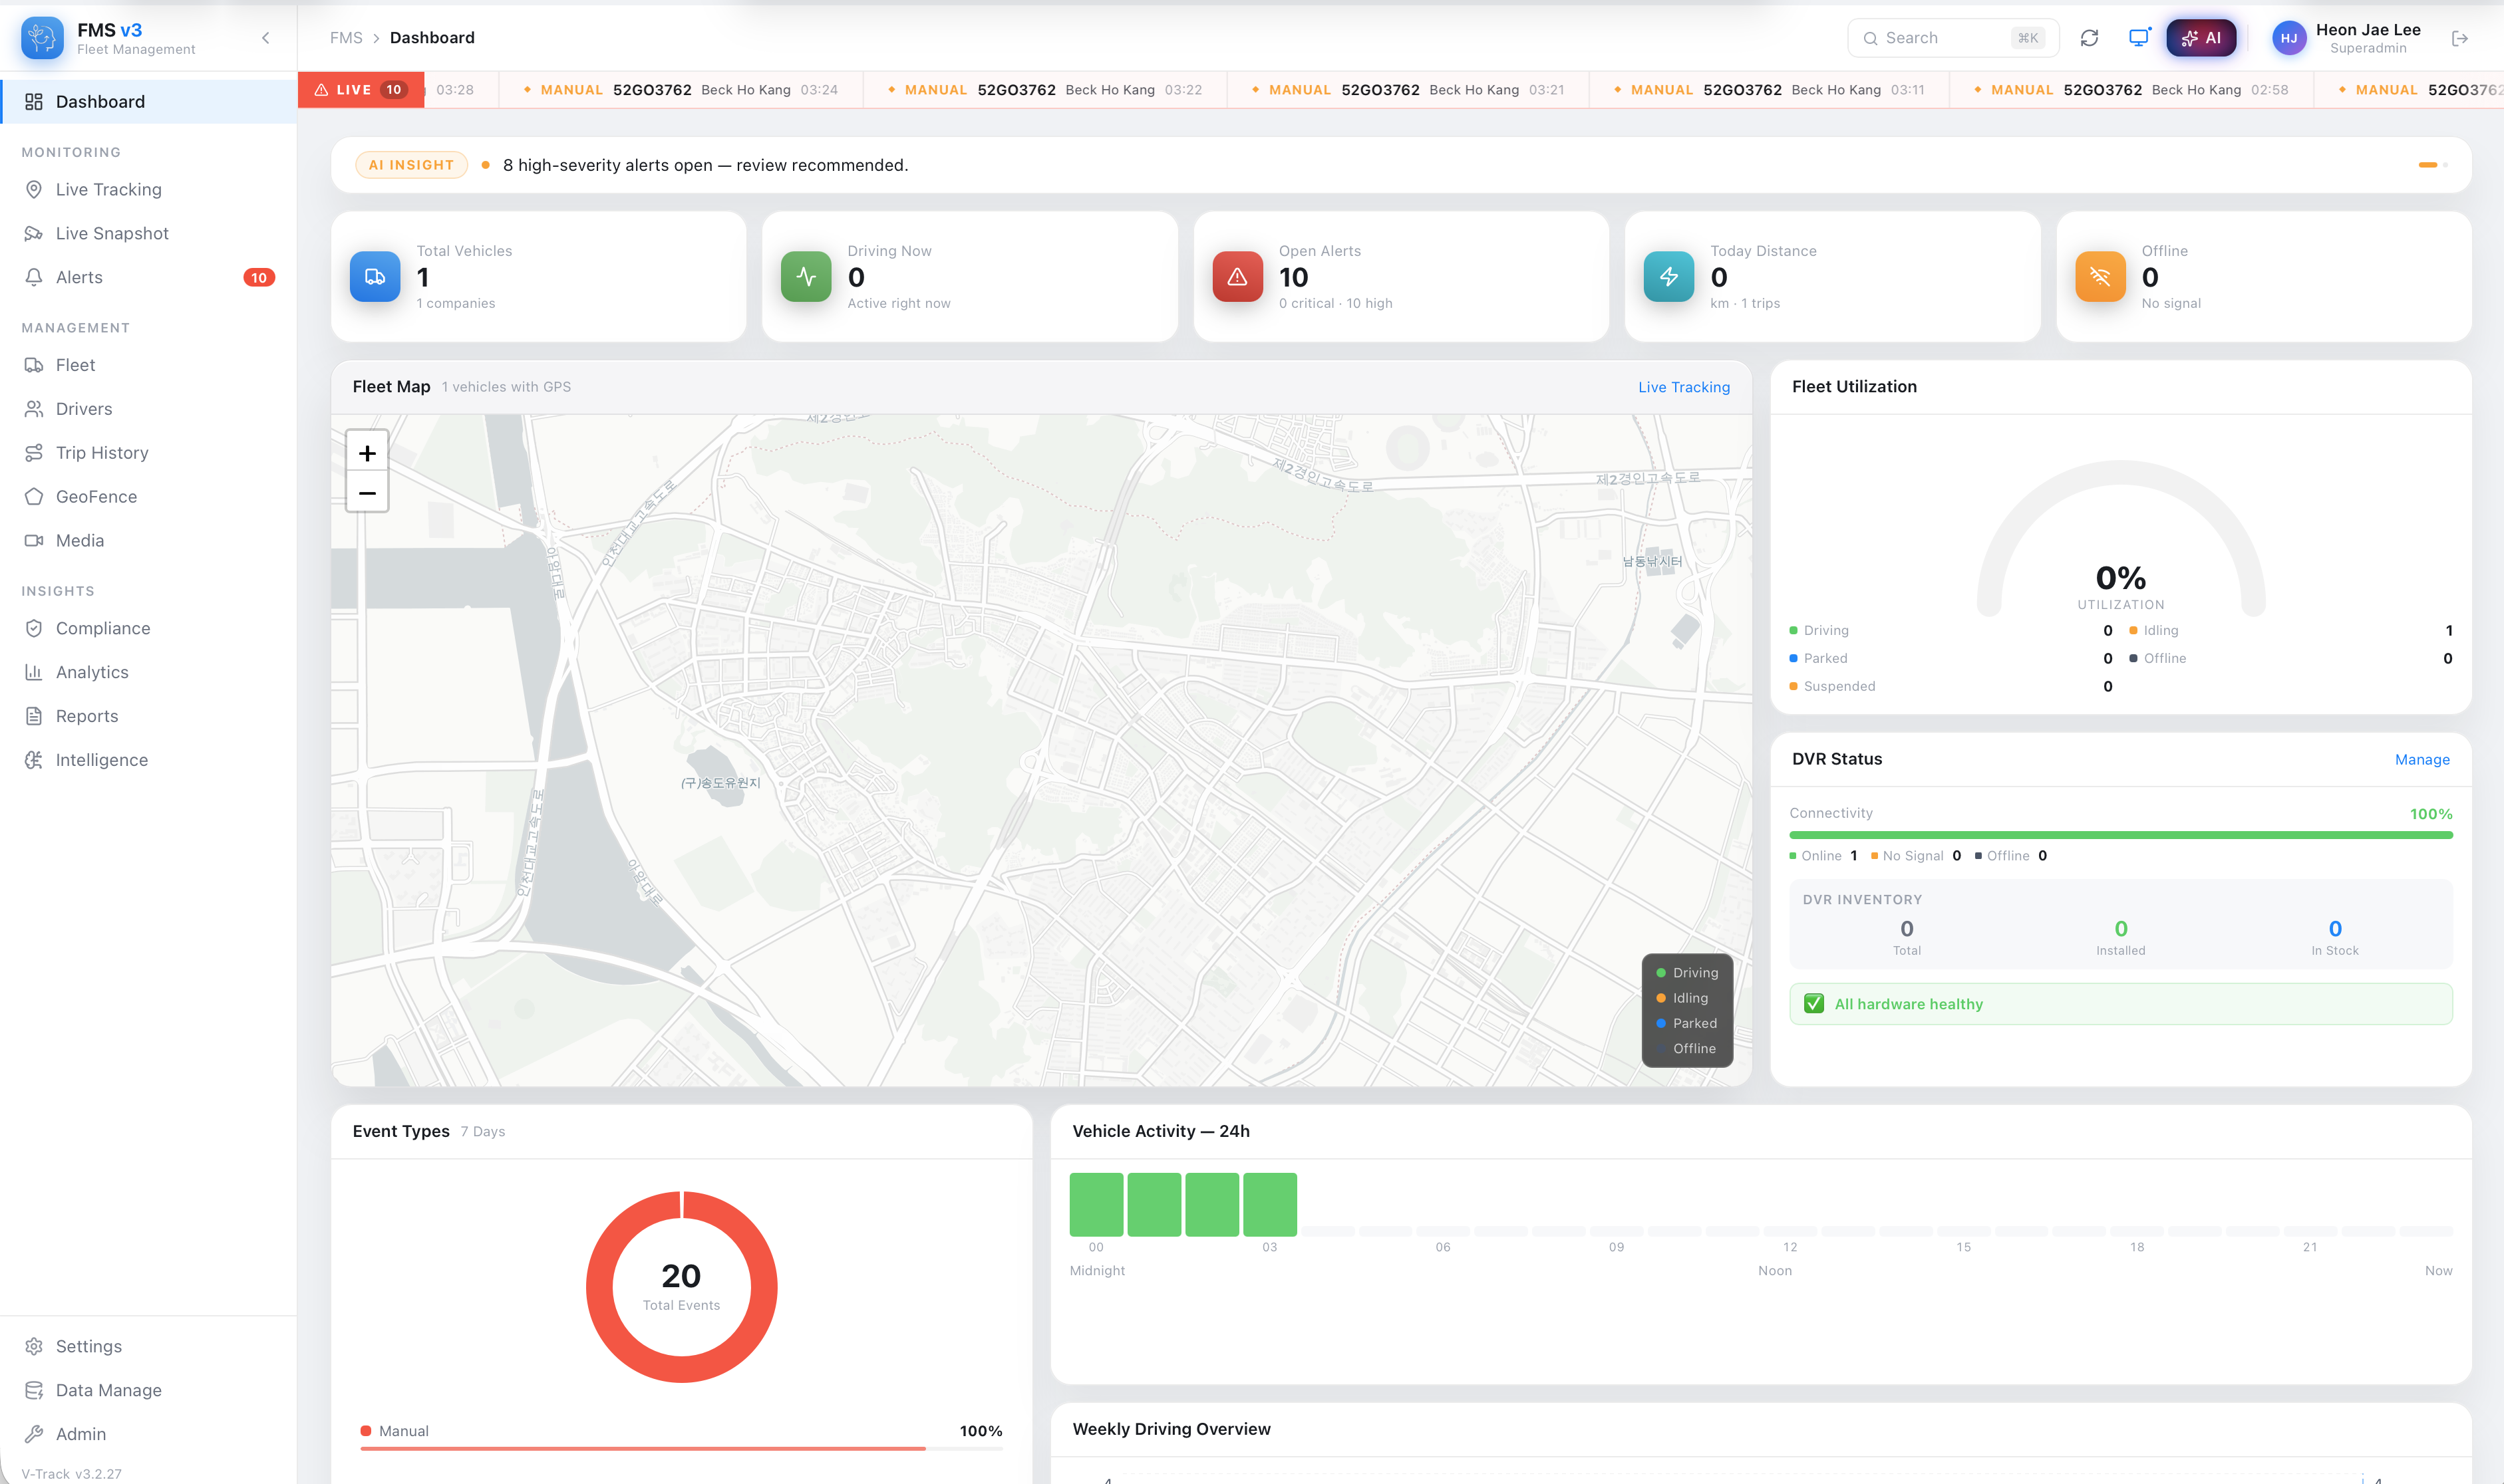2504x1484 pixels.
Task: Click Manage link in DVR Status
Action: coord(2422,760)
